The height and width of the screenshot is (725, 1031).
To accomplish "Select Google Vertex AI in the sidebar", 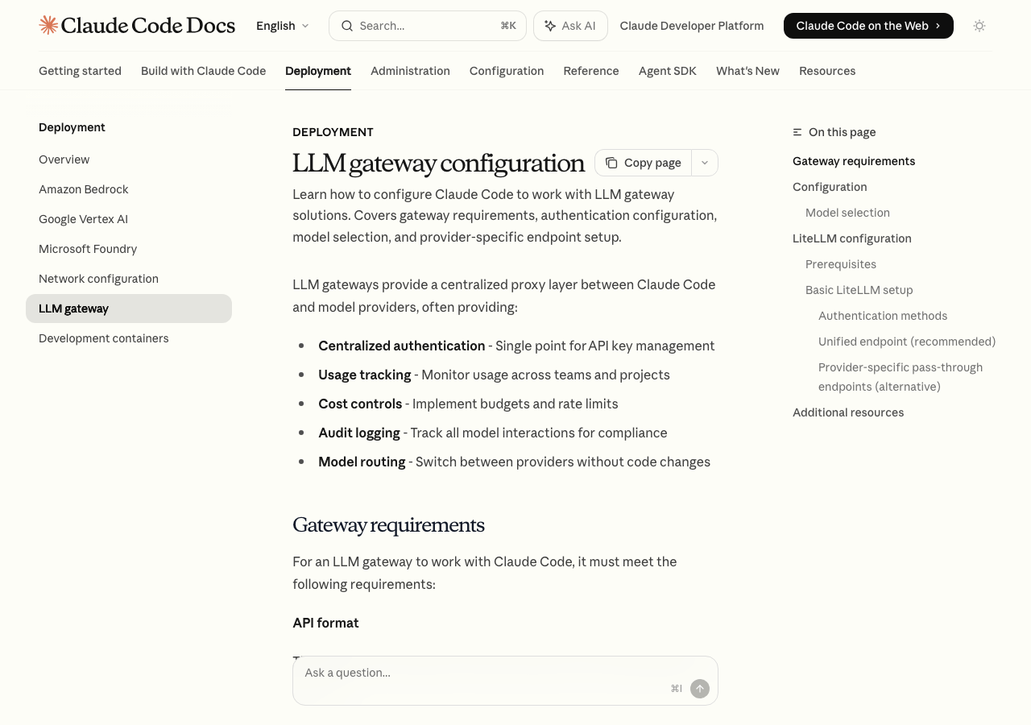I will pos(83,219).
